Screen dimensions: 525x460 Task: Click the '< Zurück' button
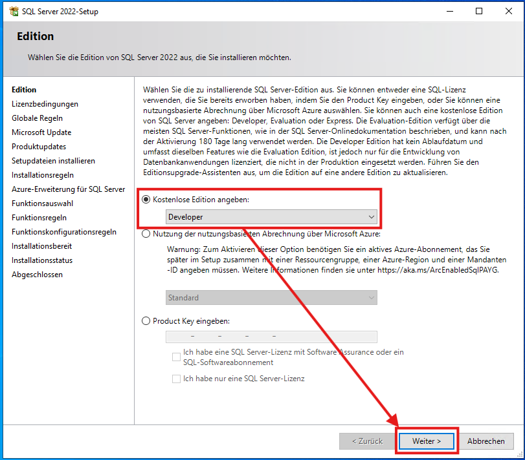point(366,441)
